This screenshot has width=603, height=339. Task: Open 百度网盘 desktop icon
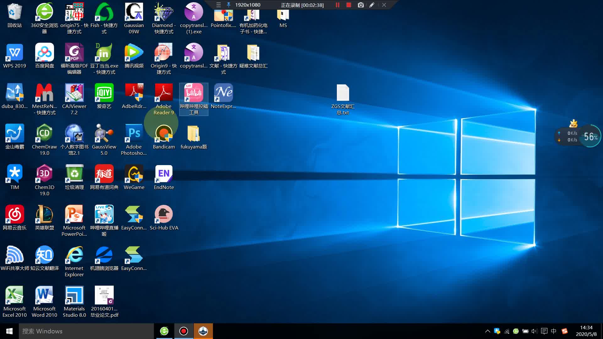44,52
